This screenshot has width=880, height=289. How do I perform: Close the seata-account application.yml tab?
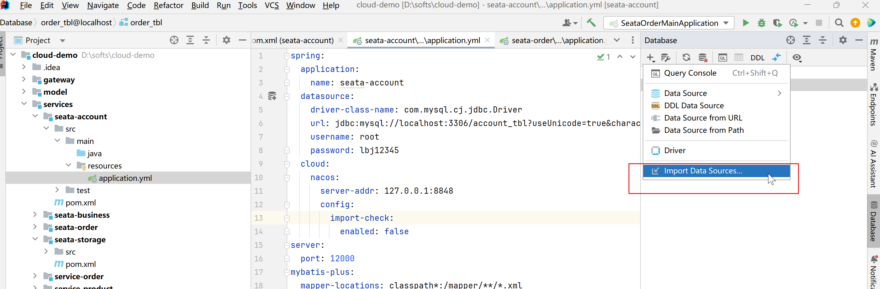(x=488, y=40)
